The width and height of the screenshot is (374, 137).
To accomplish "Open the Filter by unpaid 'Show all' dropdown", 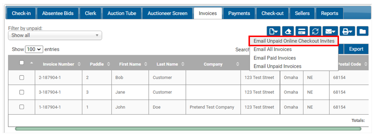I will point(55,35).
